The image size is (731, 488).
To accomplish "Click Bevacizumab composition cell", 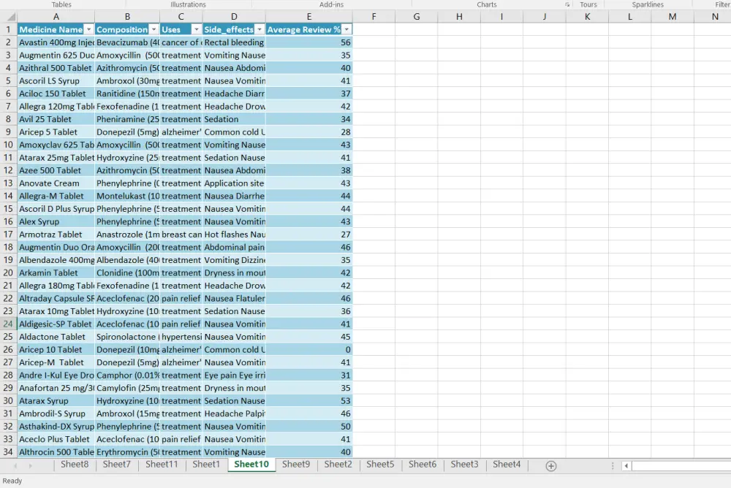I will 127,42.
